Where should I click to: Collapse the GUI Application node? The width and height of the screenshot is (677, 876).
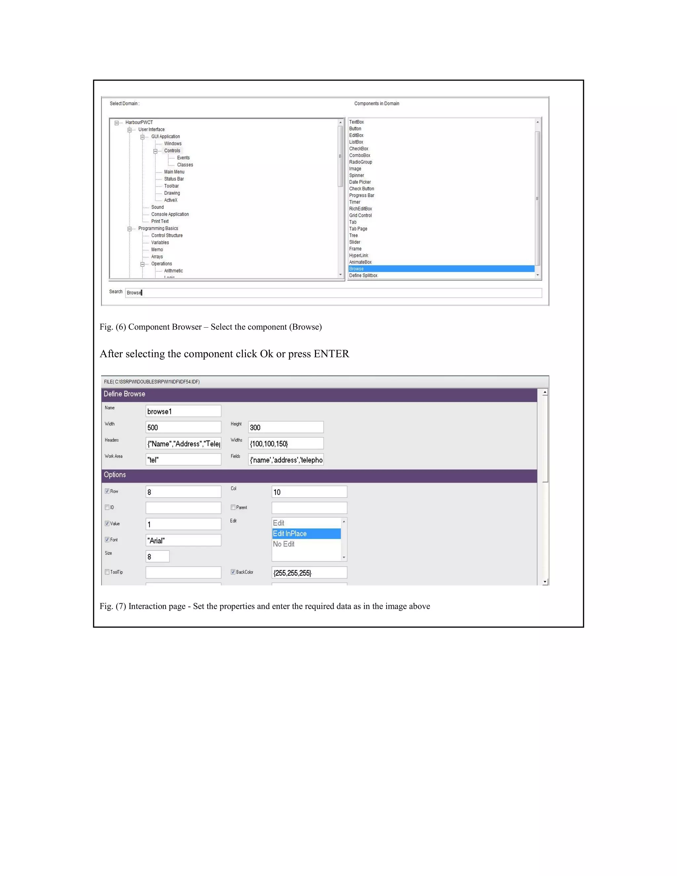coord(142,137)
